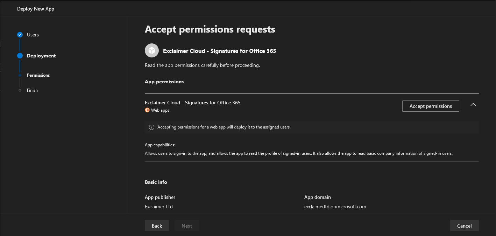Screen dimensions: 496x236
Task: Click the orange Web apps icon
Action: (x=147, y=110)
